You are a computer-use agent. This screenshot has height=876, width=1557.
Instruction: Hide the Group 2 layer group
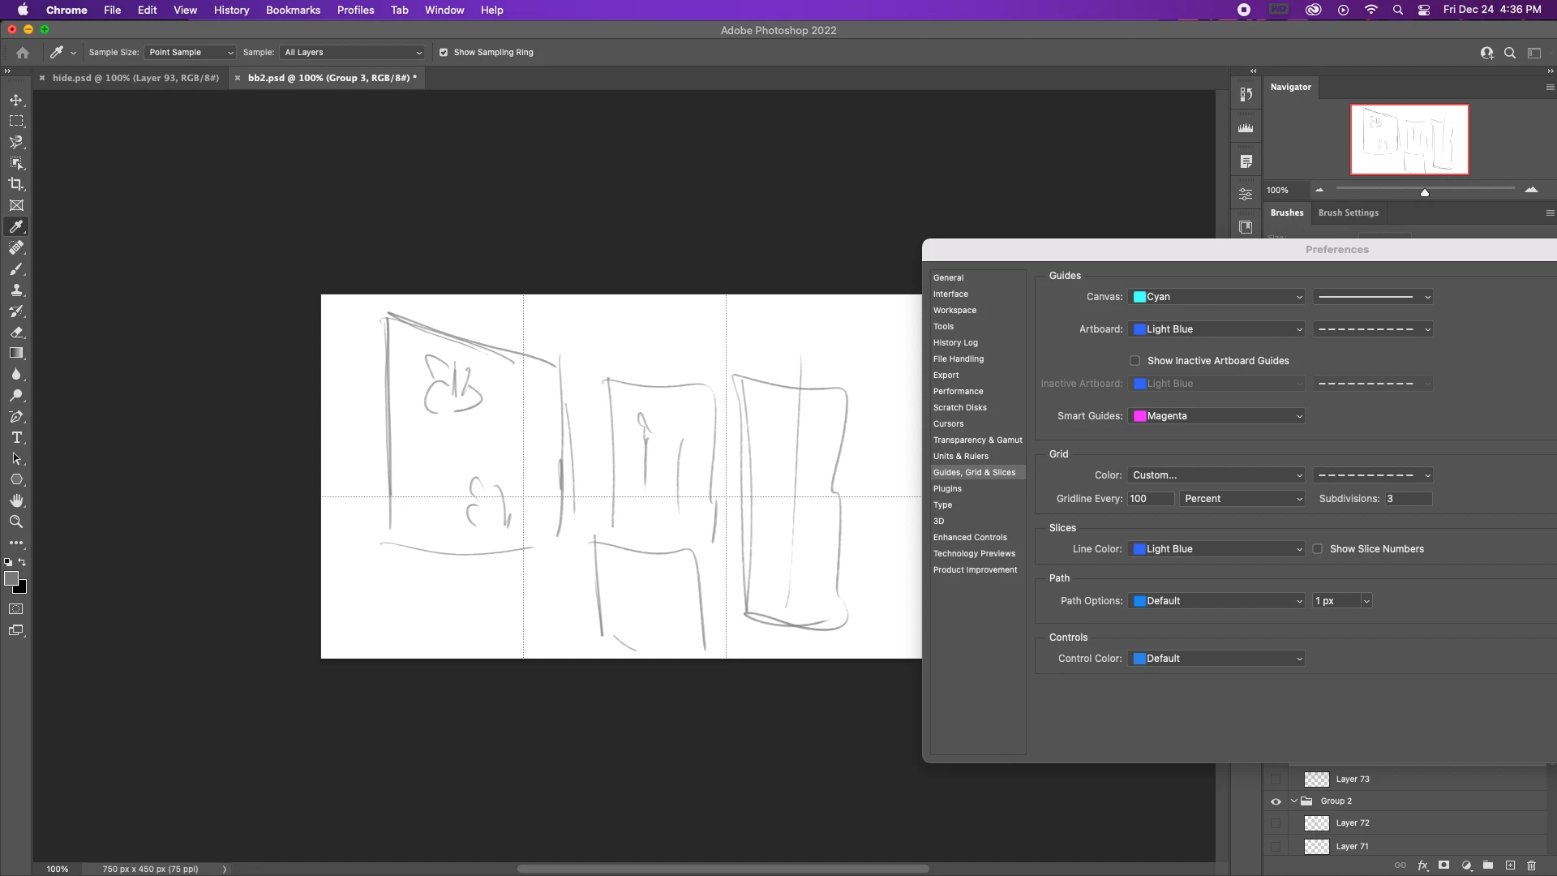pos(1276,801)
